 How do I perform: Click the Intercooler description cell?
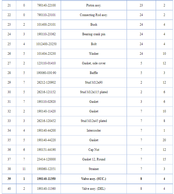pyautogui.click(x=94, y=130)
